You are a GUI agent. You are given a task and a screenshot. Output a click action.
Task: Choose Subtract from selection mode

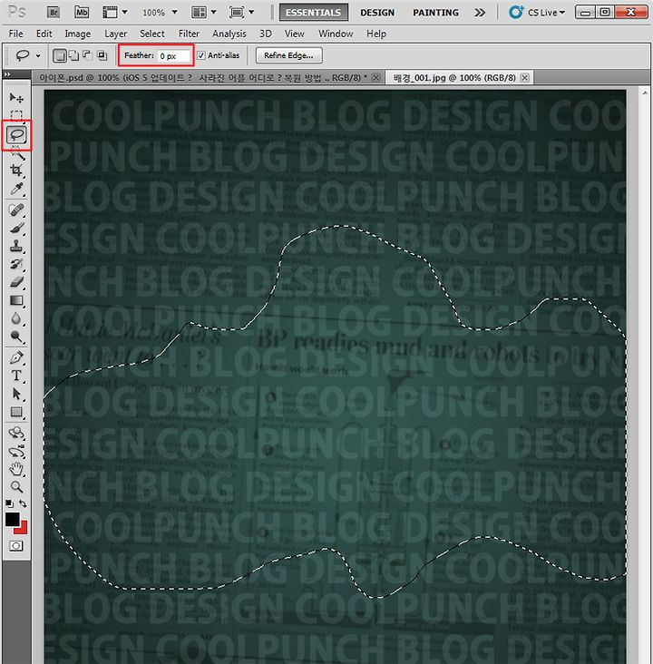click(88, 55)
